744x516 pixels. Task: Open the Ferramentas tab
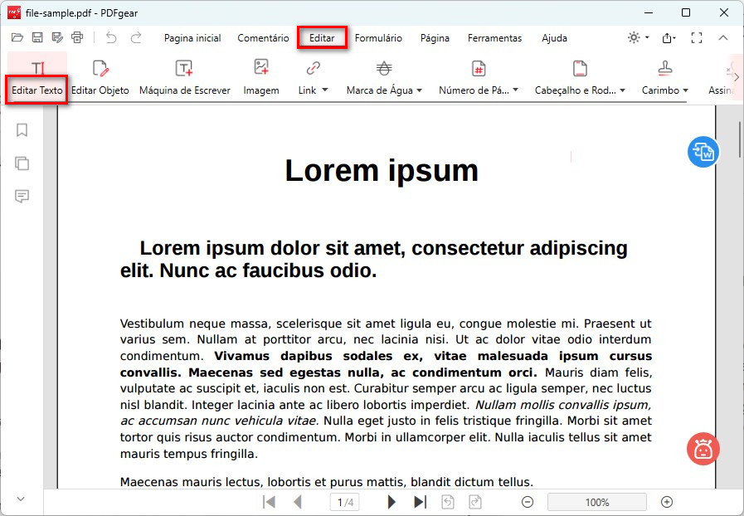click(494, 38)
